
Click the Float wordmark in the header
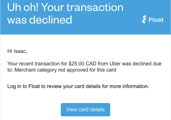click(156, 20)
